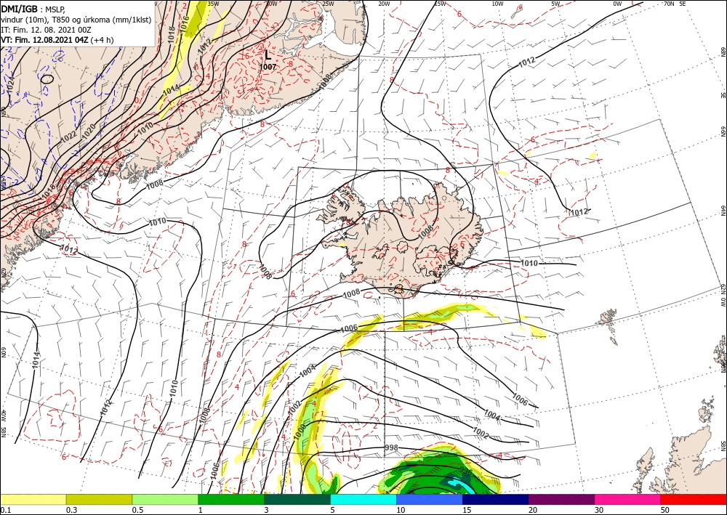Screen dimensions: 727x515
Task: Click the '0.5' legend scale value
Action: coord(137,510)
